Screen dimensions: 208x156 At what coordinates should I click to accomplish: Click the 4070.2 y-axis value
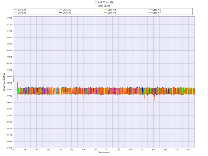click(9, 96)
